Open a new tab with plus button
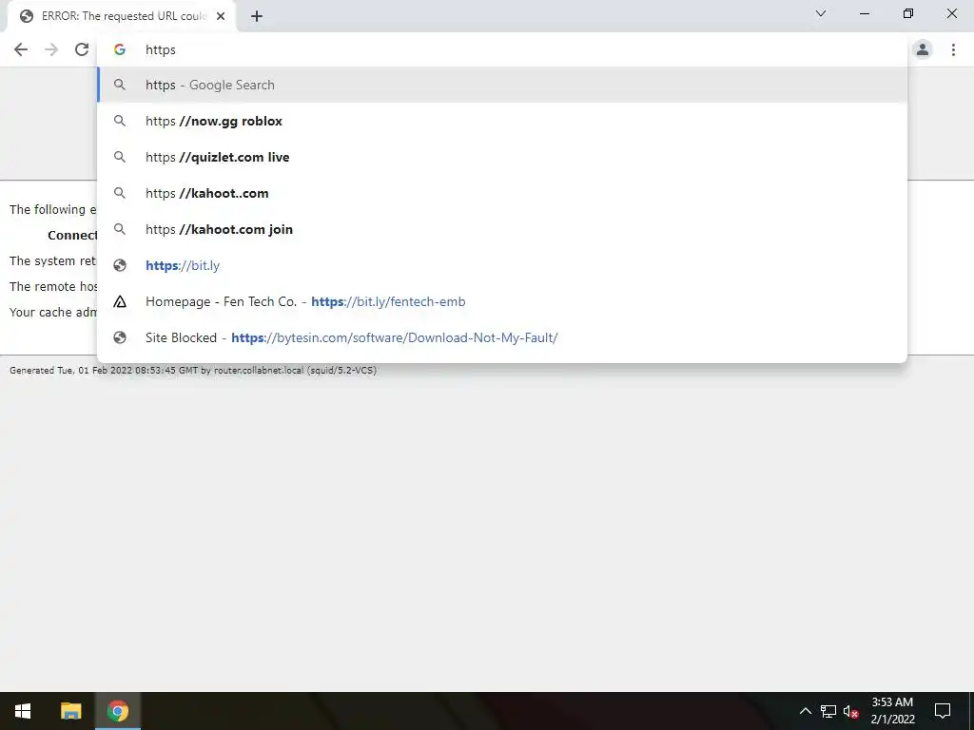This screenshot has height=730, width=974. click(257, 17)
